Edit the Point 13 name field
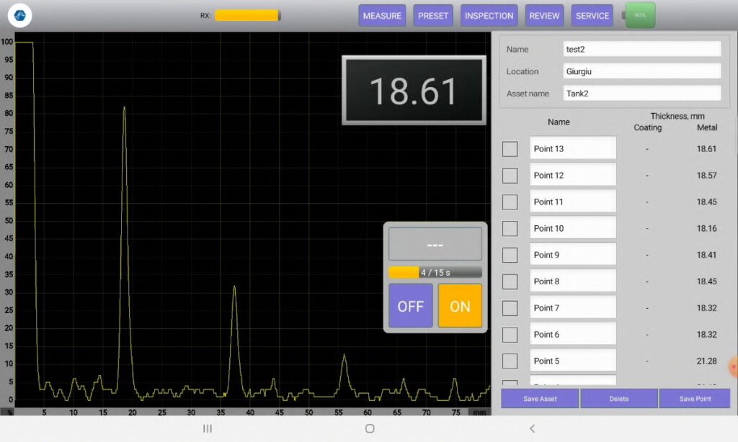The height and width of the screenshot is (442, 738). (x=573, y=148)
